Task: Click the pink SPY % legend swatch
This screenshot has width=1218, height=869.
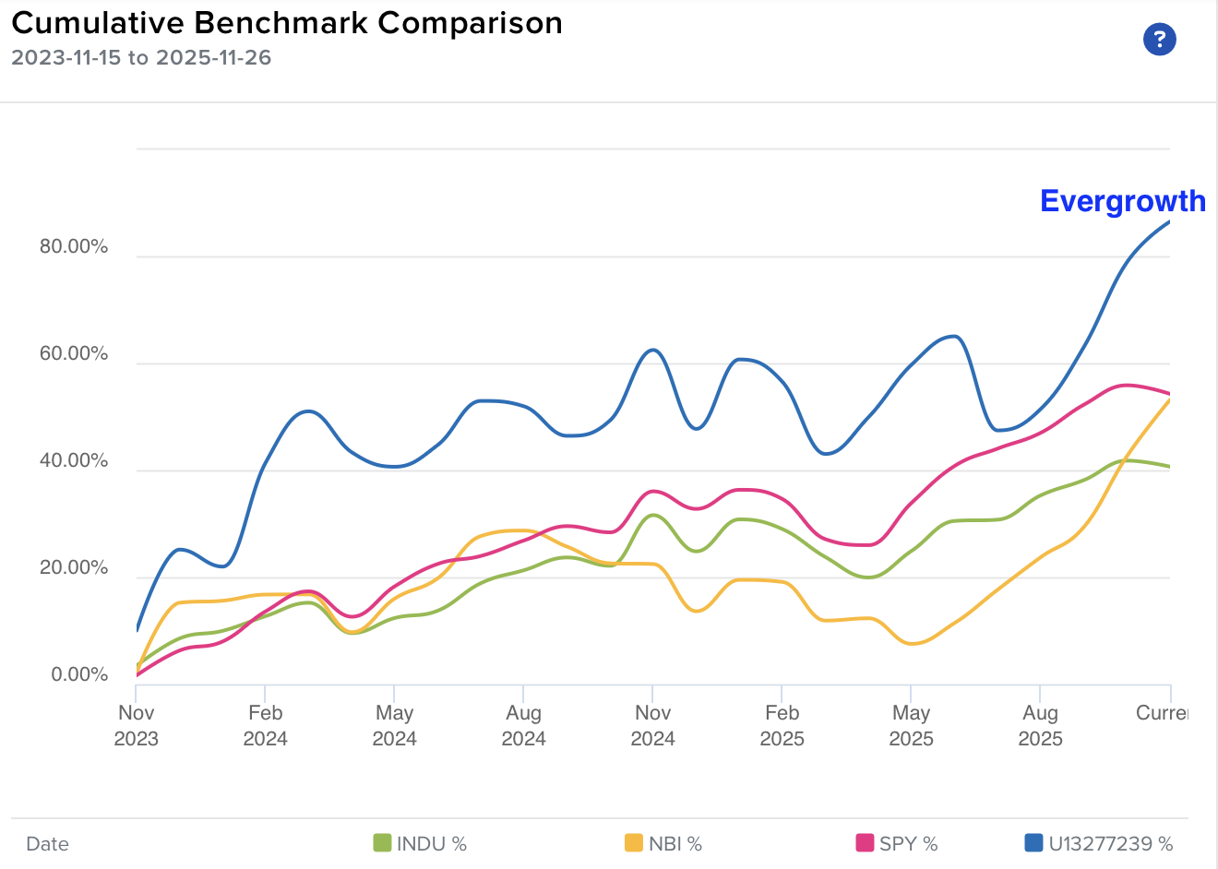Action: 865,843
